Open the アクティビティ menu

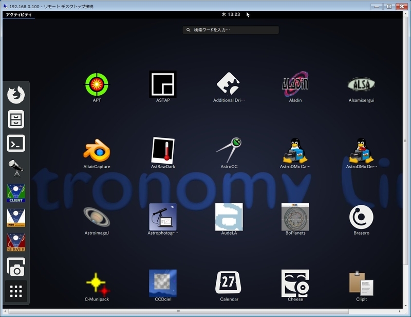coord(16,16)
